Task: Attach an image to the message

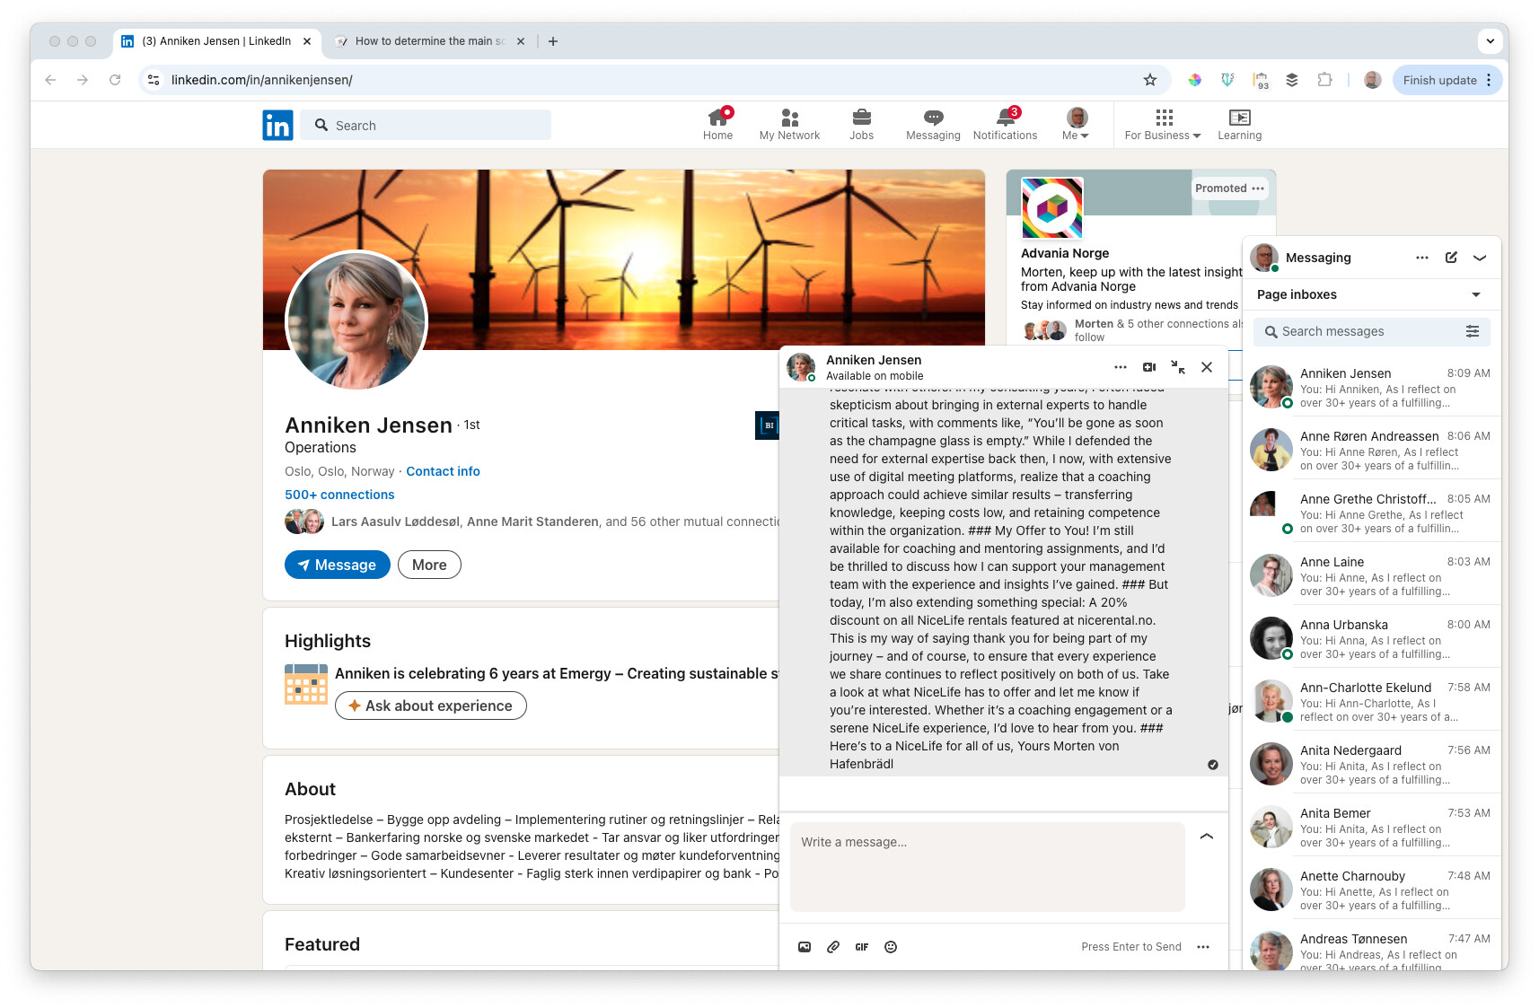Action: point(805,947)
